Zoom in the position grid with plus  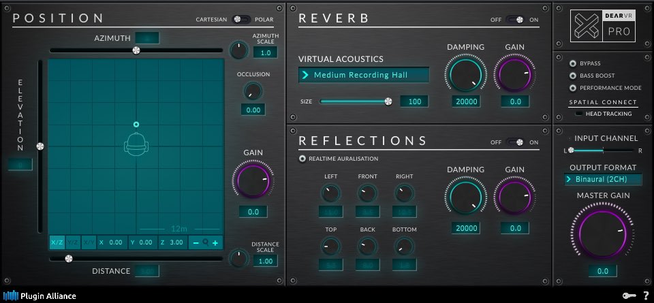point(215,242)
